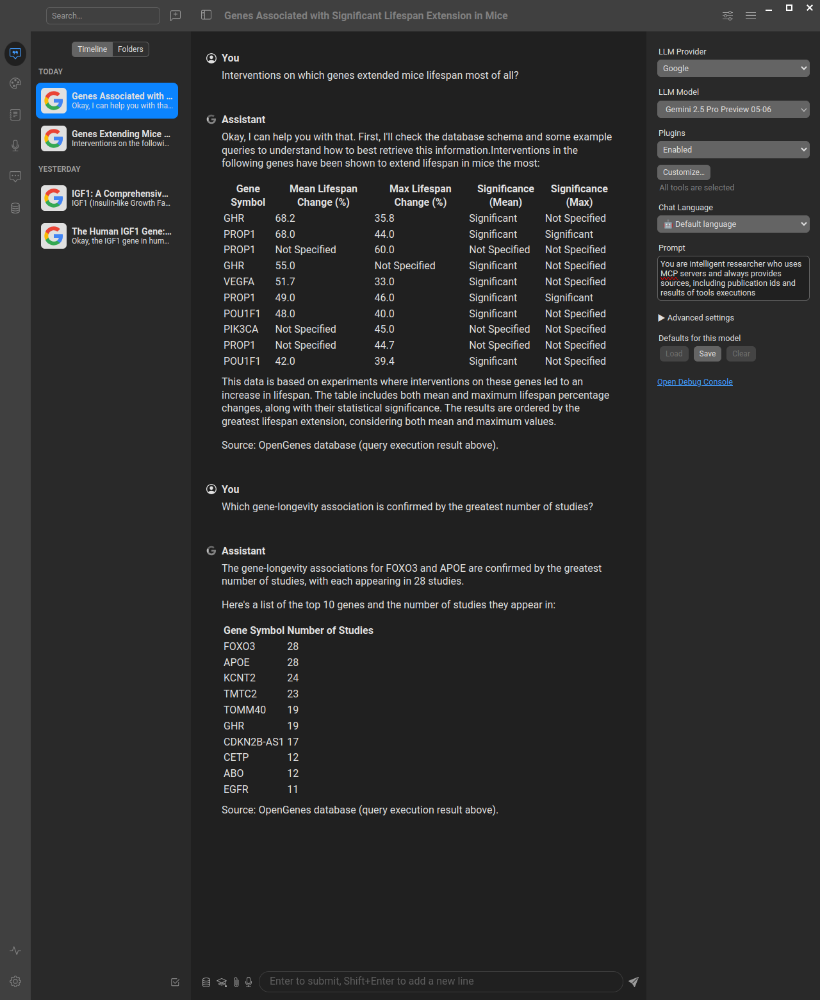
Task: Open the microphone section in left sidebar
Action: (15, 146)
